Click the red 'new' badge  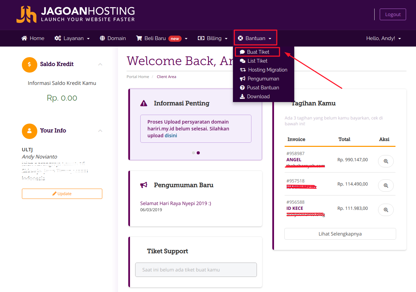pos(175,39)
